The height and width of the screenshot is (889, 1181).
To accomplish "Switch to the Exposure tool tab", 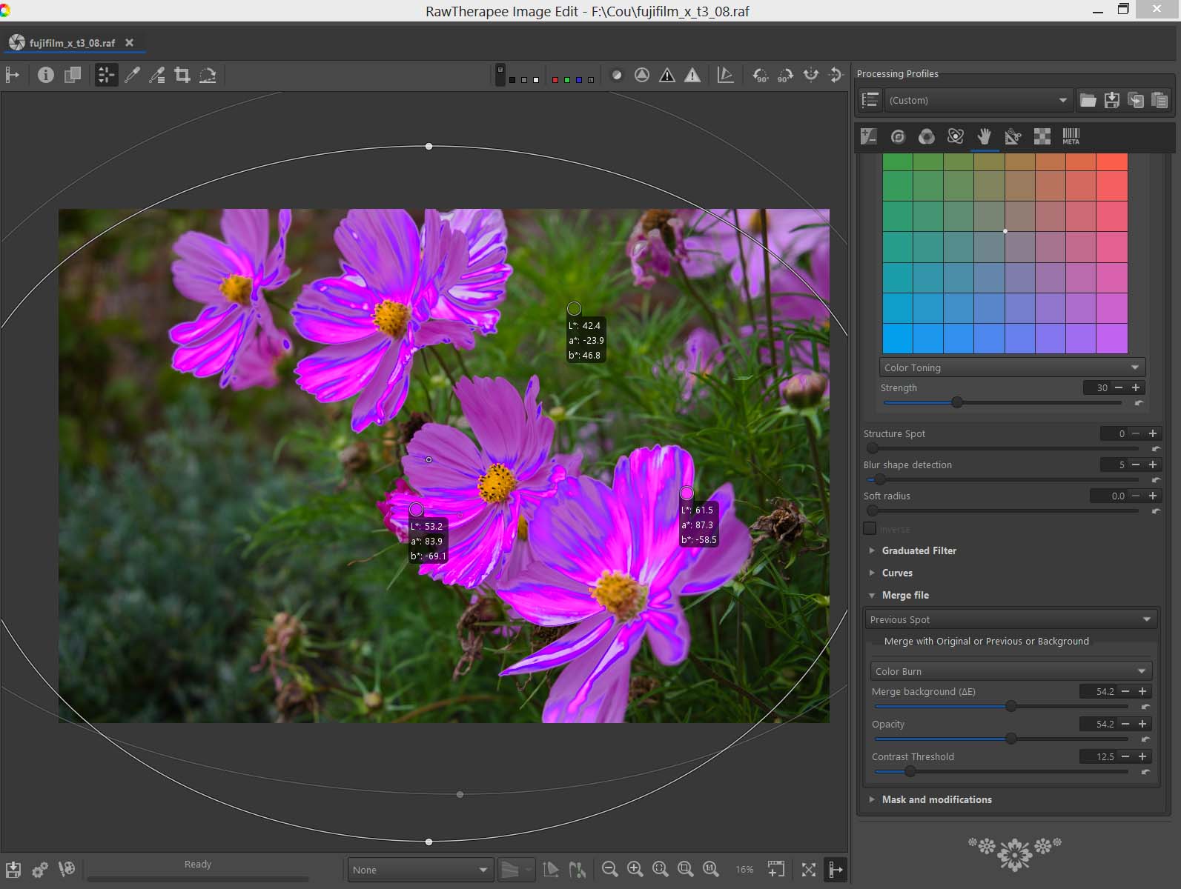I will 868,136.
